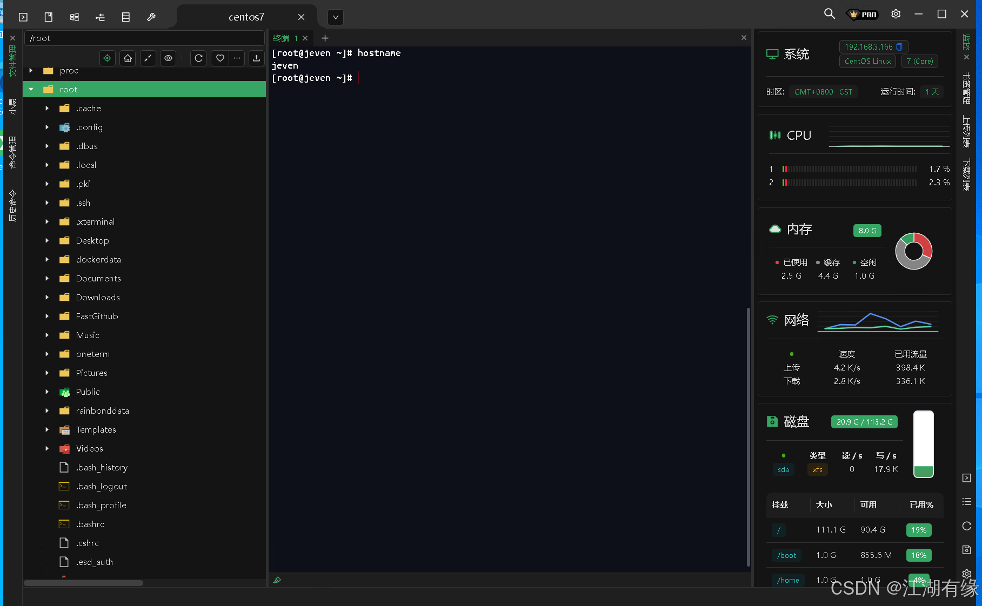Open the 书签管理 bookmark manager side tab
The width and height of the screenshot is (982, 606).
click(x=966, y=88)
